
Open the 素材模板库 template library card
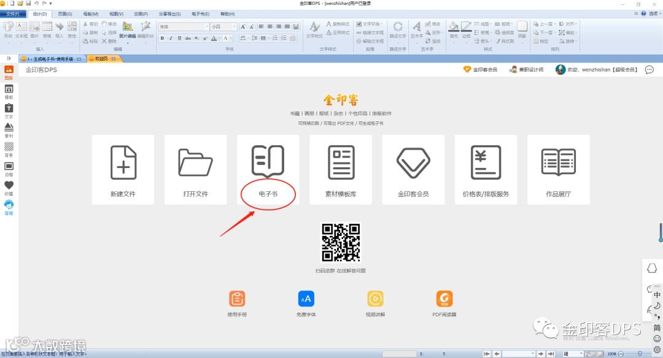tap(341, 170)
